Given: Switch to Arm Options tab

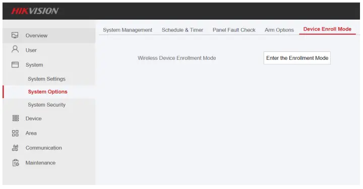Looking at the screenshot, I should point(279,30).
